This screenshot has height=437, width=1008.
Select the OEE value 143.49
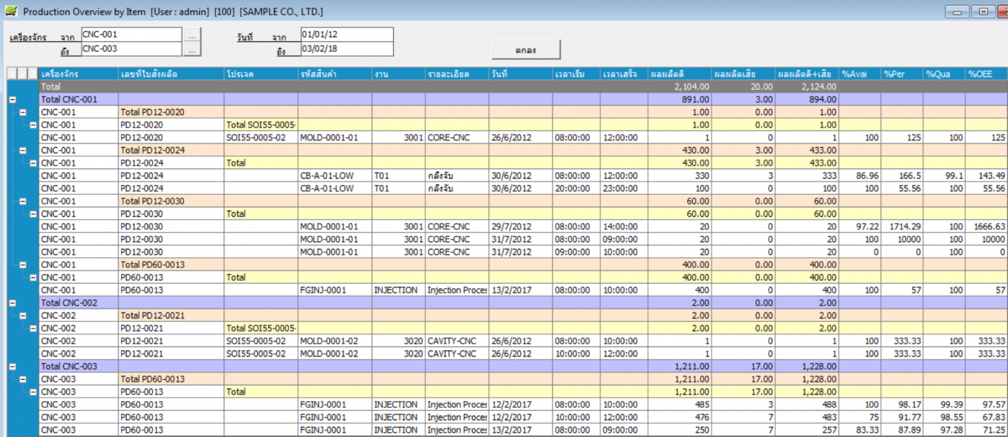click(986, 176)
